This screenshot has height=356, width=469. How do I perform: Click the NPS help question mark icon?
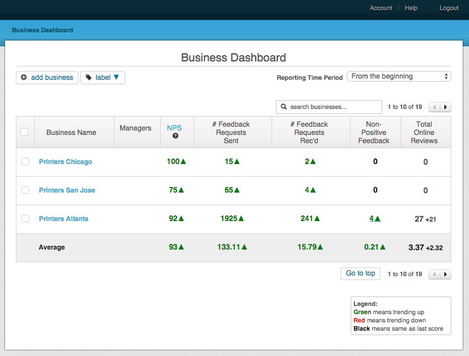click(x=175, y=136)
